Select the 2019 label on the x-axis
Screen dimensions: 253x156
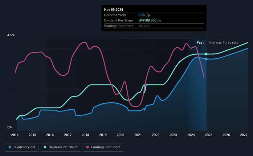click(x=103, y=135)
